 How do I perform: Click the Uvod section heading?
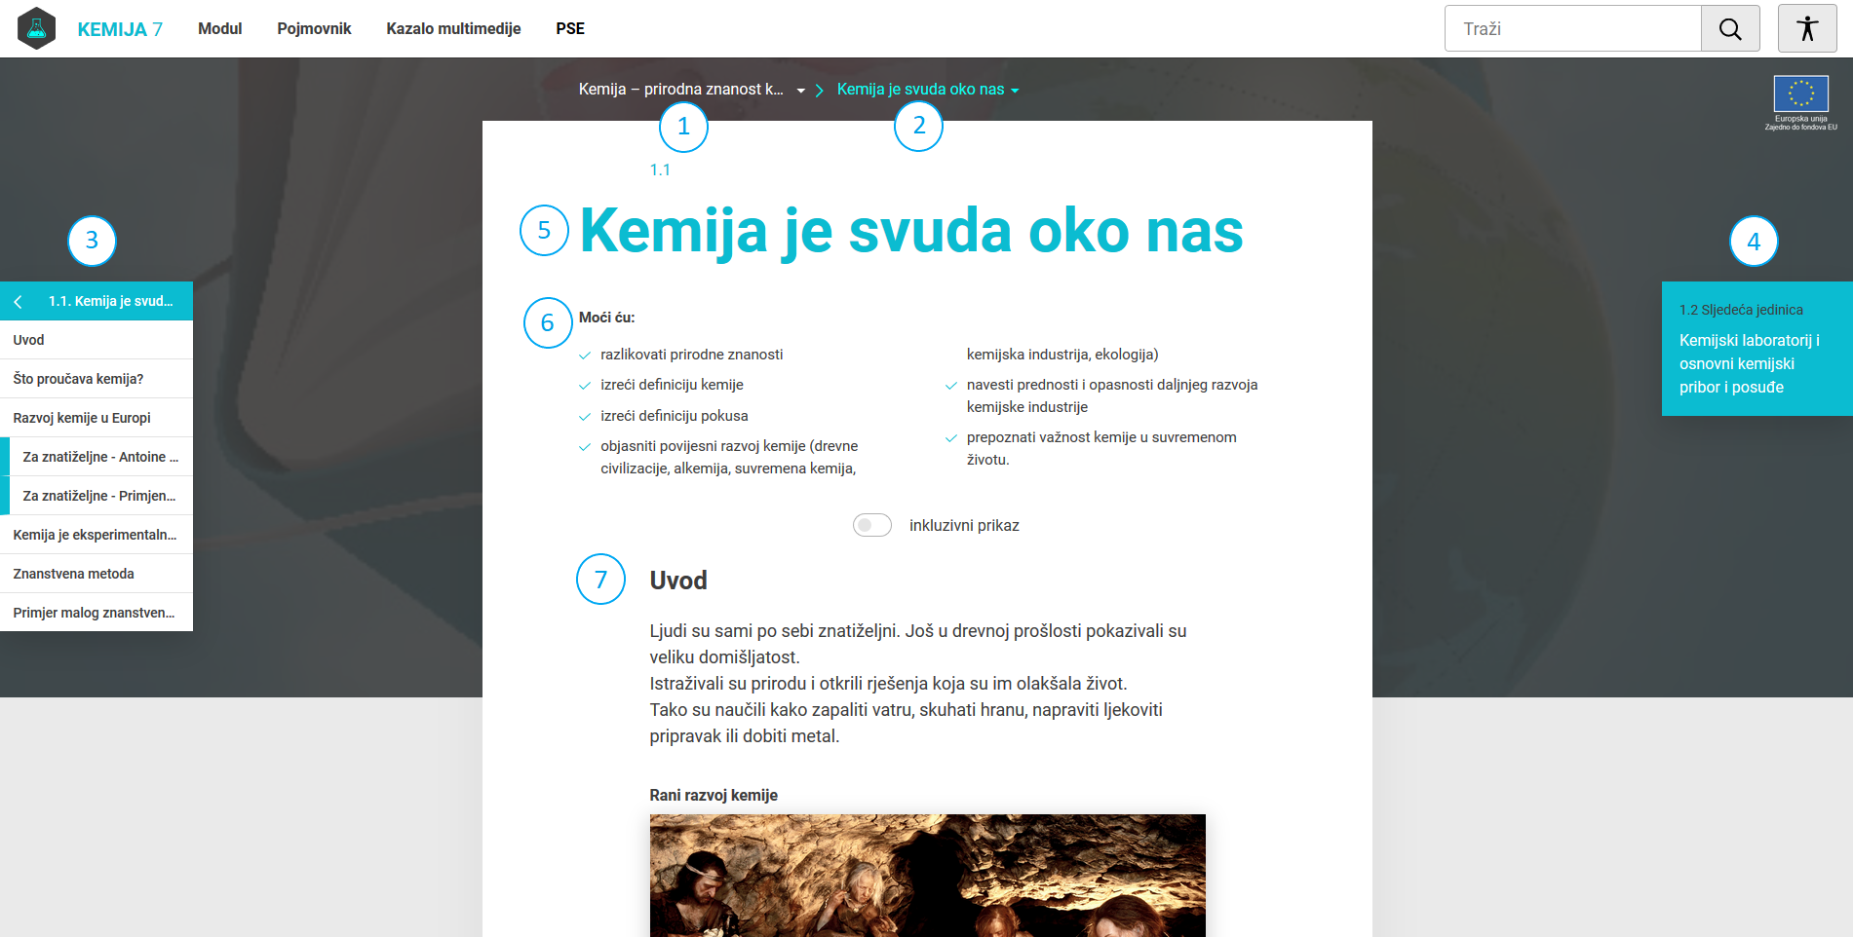coord(678,581)
